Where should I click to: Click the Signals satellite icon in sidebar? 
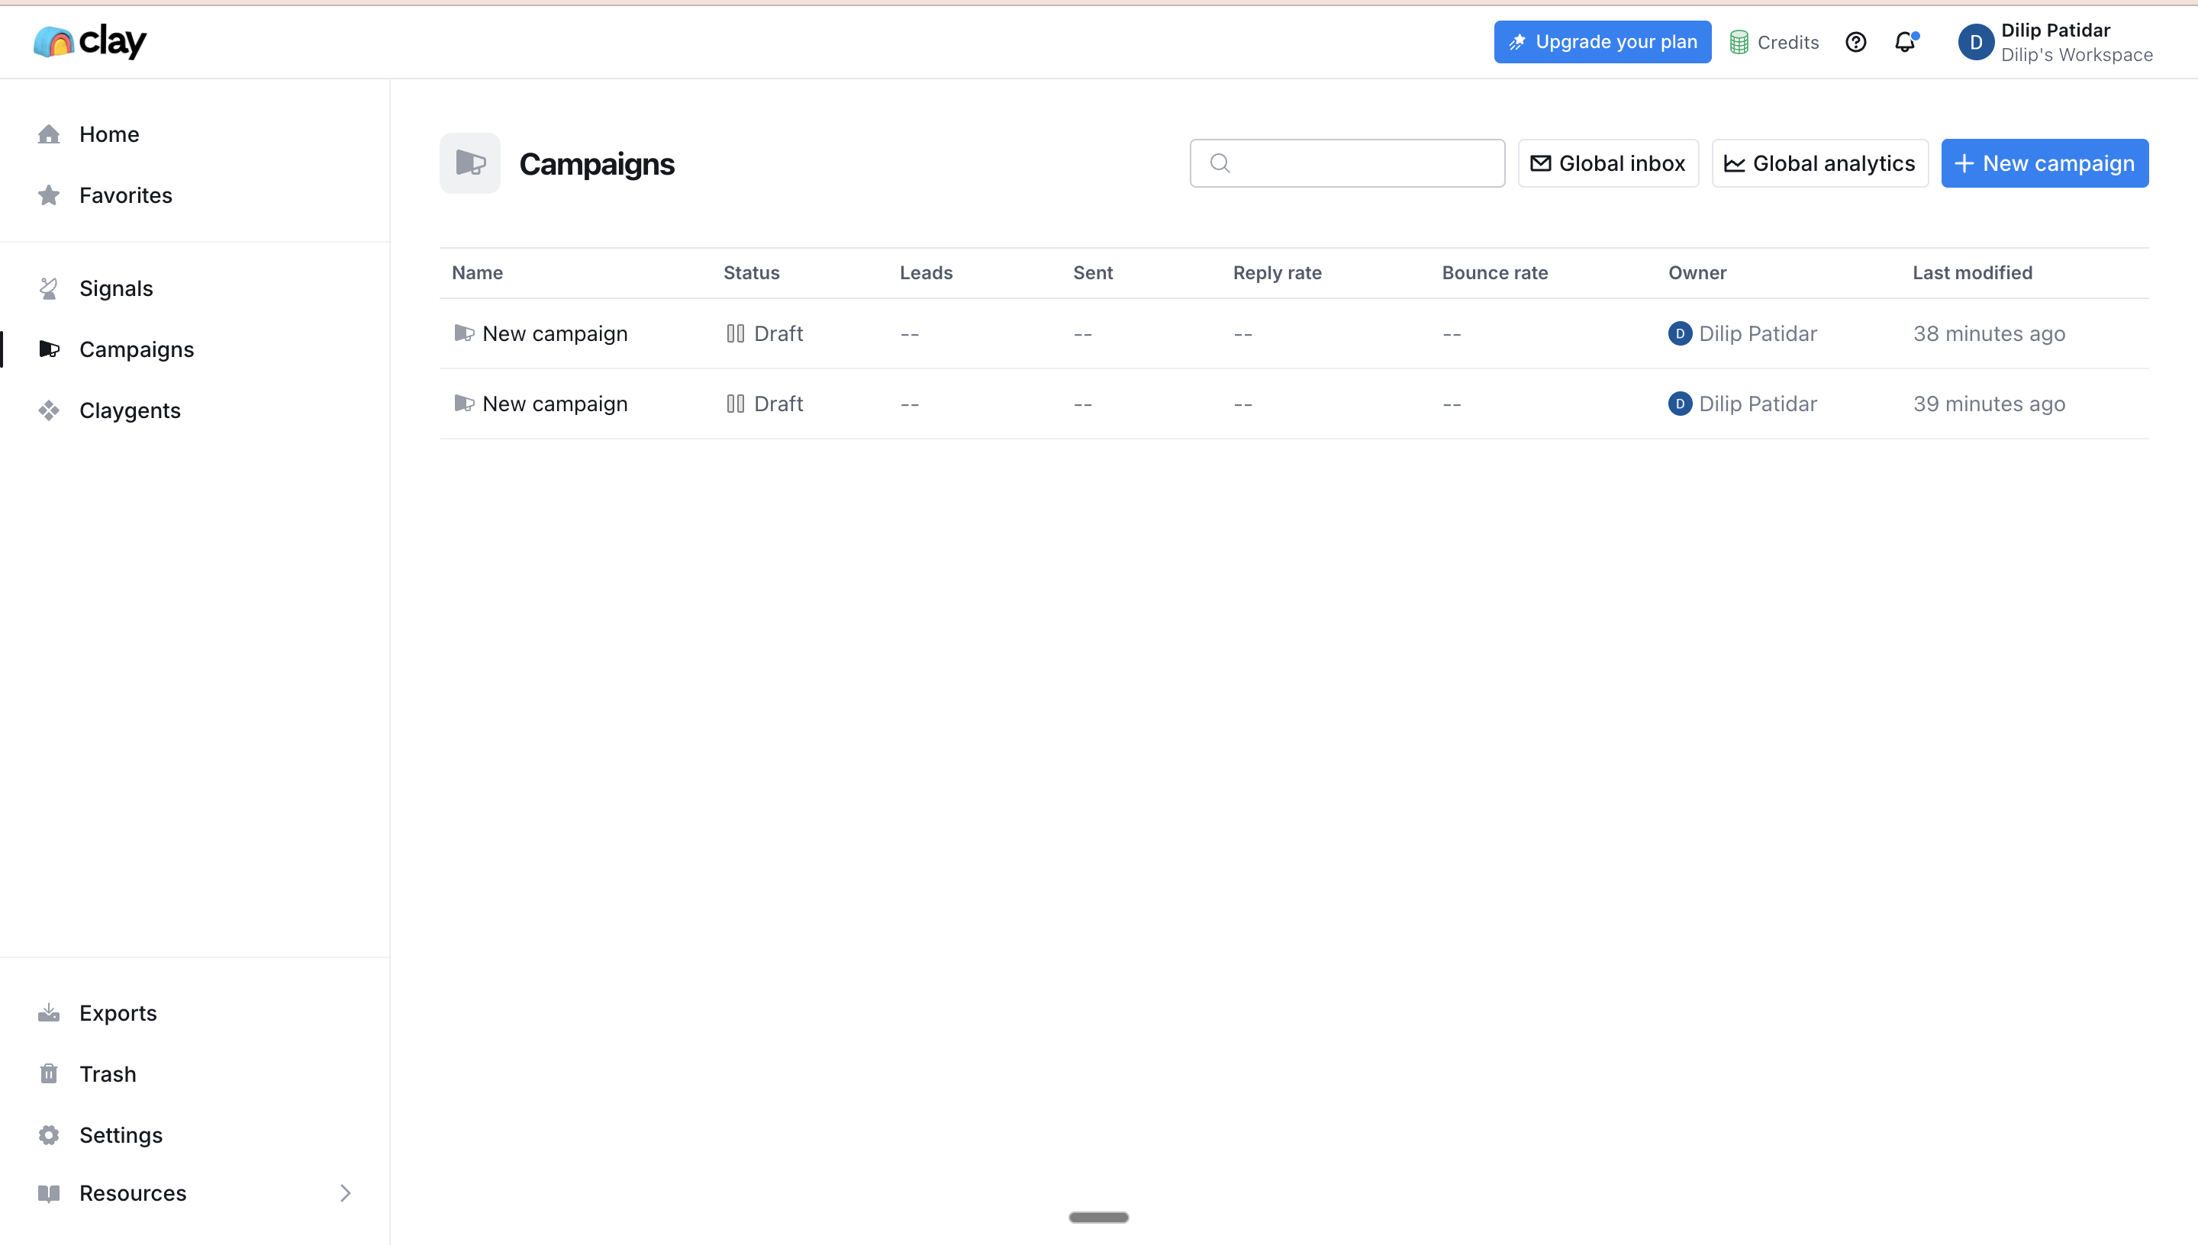click(x=49, y=289)
